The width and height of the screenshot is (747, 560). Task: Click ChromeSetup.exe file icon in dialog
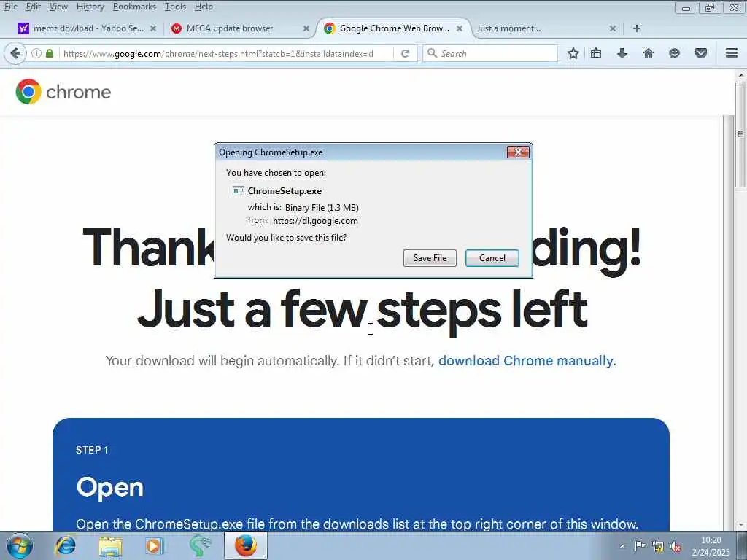click(239, 191)
